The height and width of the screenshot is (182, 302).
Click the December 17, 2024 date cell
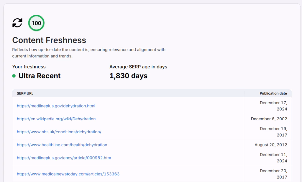[273, 106]
